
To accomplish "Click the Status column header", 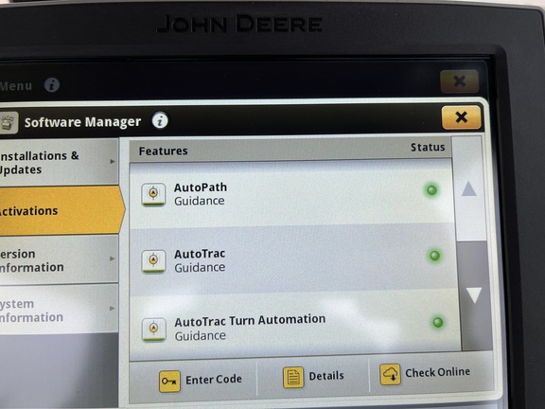I will coord(428,147).
